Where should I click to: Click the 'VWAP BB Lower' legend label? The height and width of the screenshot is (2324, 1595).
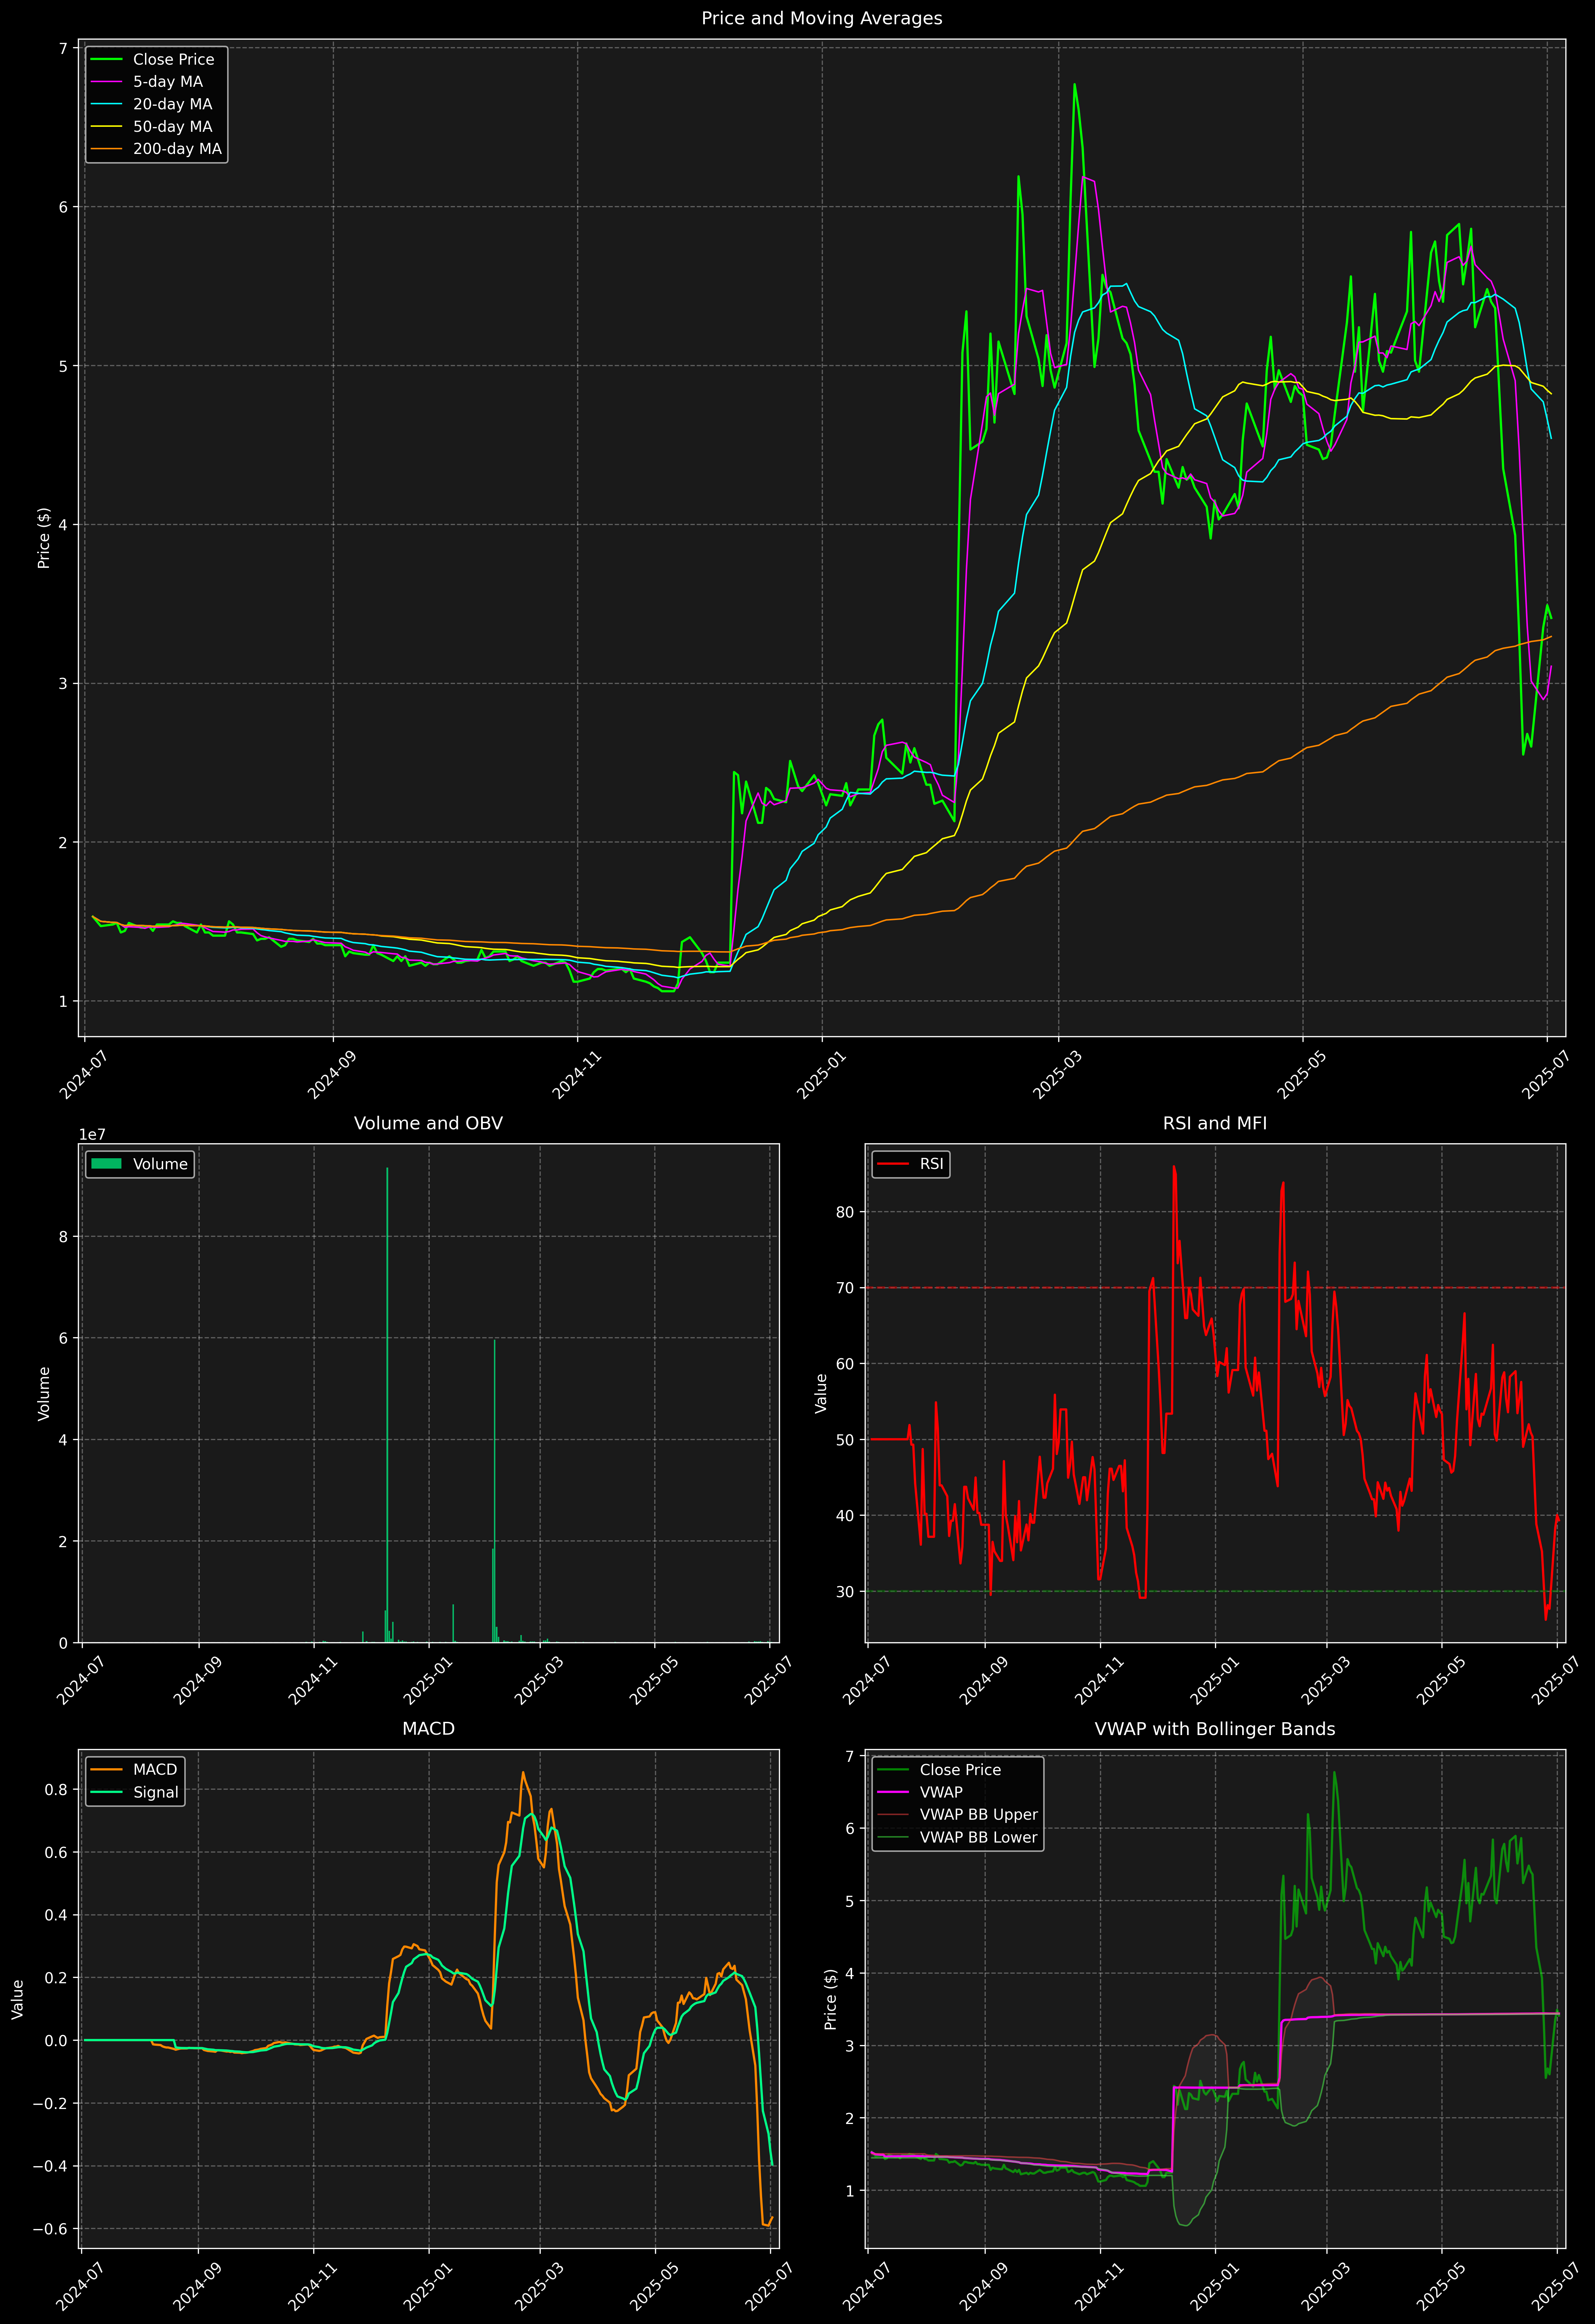(979, 1837)
